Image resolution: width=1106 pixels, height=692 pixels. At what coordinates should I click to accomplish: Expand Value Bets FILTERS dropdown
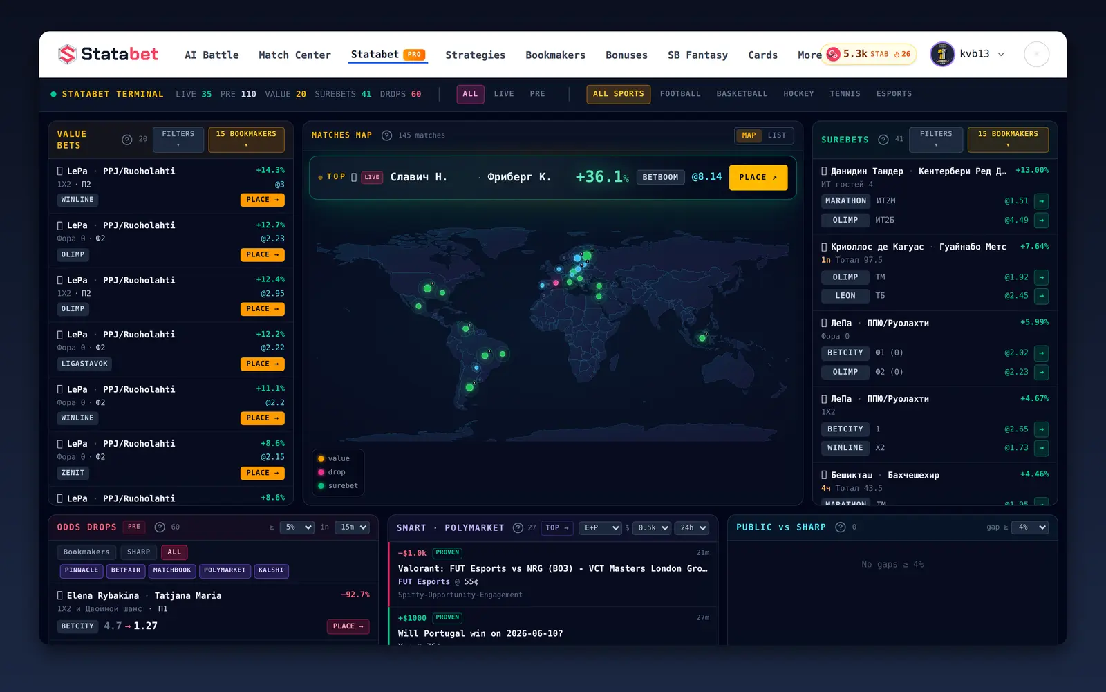pyautogui.click(x=178, y=139)
